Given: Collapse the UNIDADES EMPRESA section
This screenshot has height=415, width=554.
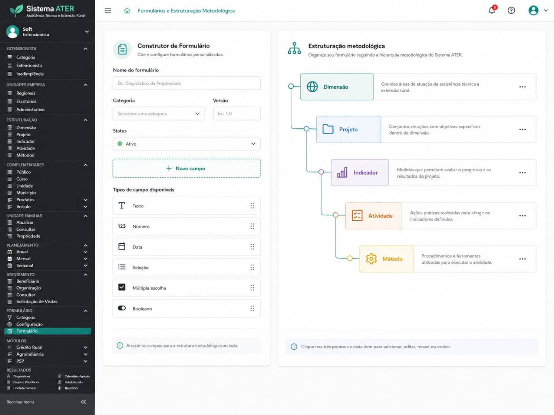Looking at the screenshot, I should [85, 85].
